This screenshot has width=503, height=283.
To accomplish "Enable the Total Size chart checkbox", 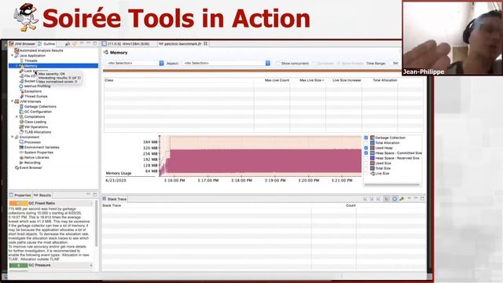I will (x=366, y=168).
